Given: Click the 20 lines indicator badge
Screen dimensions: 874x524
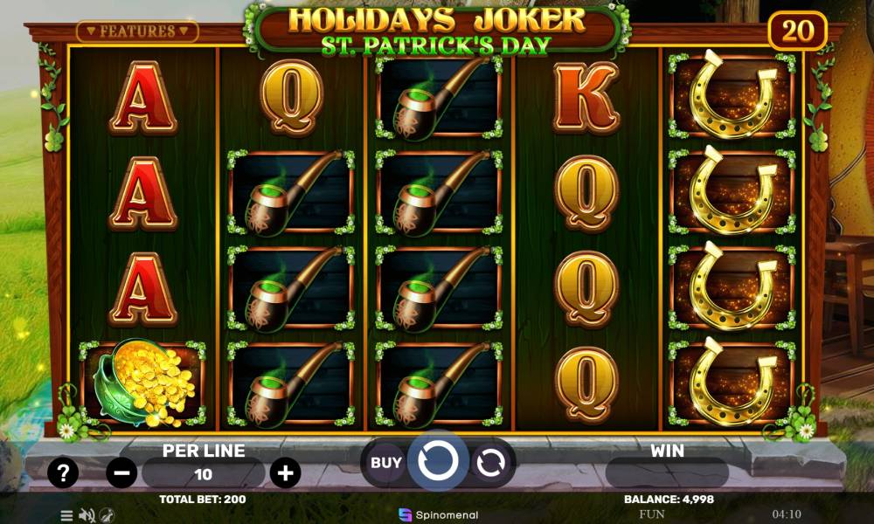Looking at the screenshot, I should pos(797,31).
